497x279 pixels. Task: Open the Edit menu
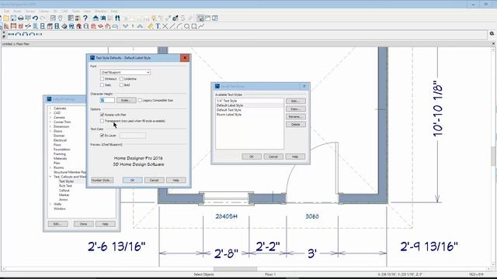click(x=7, y=11)
